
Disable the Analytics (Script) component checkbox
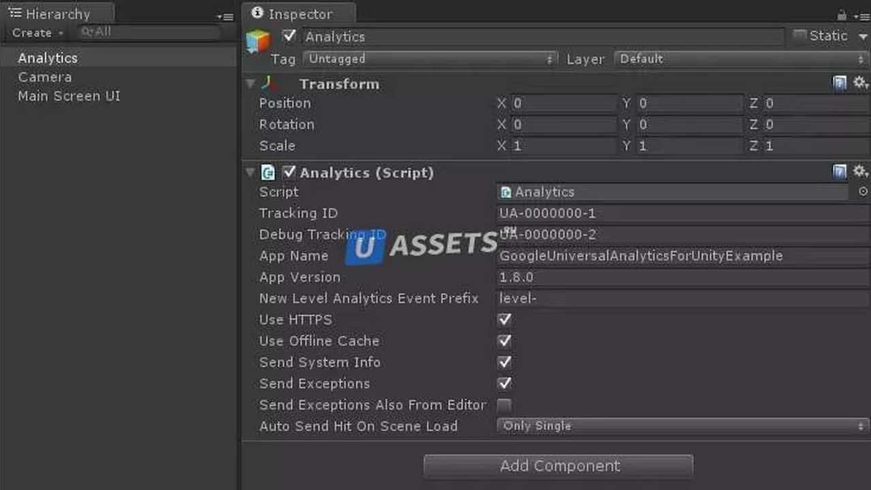click(289, 172)
